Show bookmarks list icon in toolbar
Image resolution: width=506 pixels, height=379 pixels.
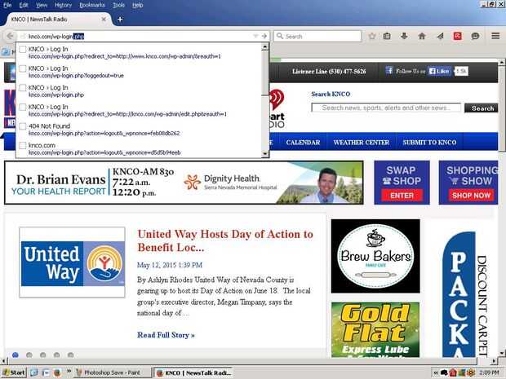[x=387, y=36]
